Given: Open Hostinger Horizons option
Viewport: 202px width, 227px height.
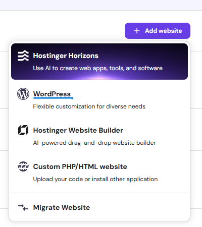Looking at the screenshot, I should [99, 62].
